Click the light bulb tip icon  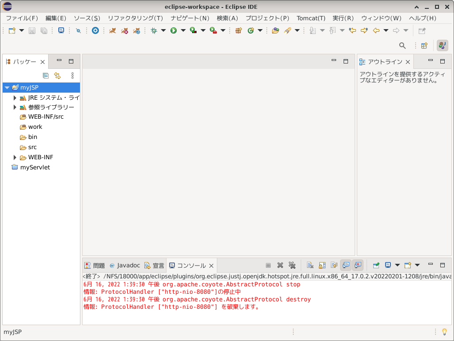pos(444,332)
